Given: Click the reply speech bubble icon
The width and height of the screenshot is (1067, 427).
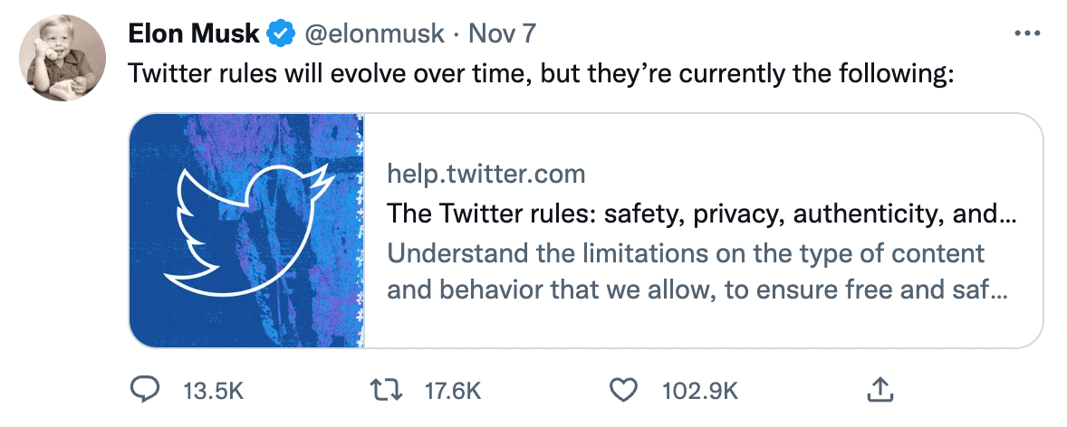Looking at the screenshot, I should (x=145, y=391).
